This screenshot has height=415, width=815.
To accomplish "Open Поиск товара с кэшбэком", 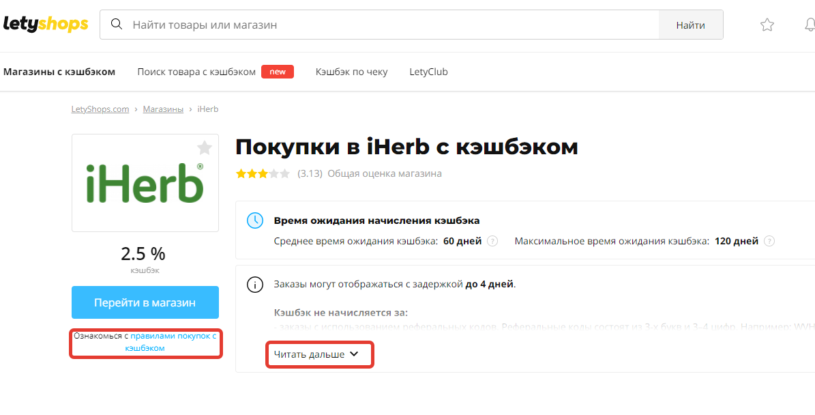I will coord(196,72).
